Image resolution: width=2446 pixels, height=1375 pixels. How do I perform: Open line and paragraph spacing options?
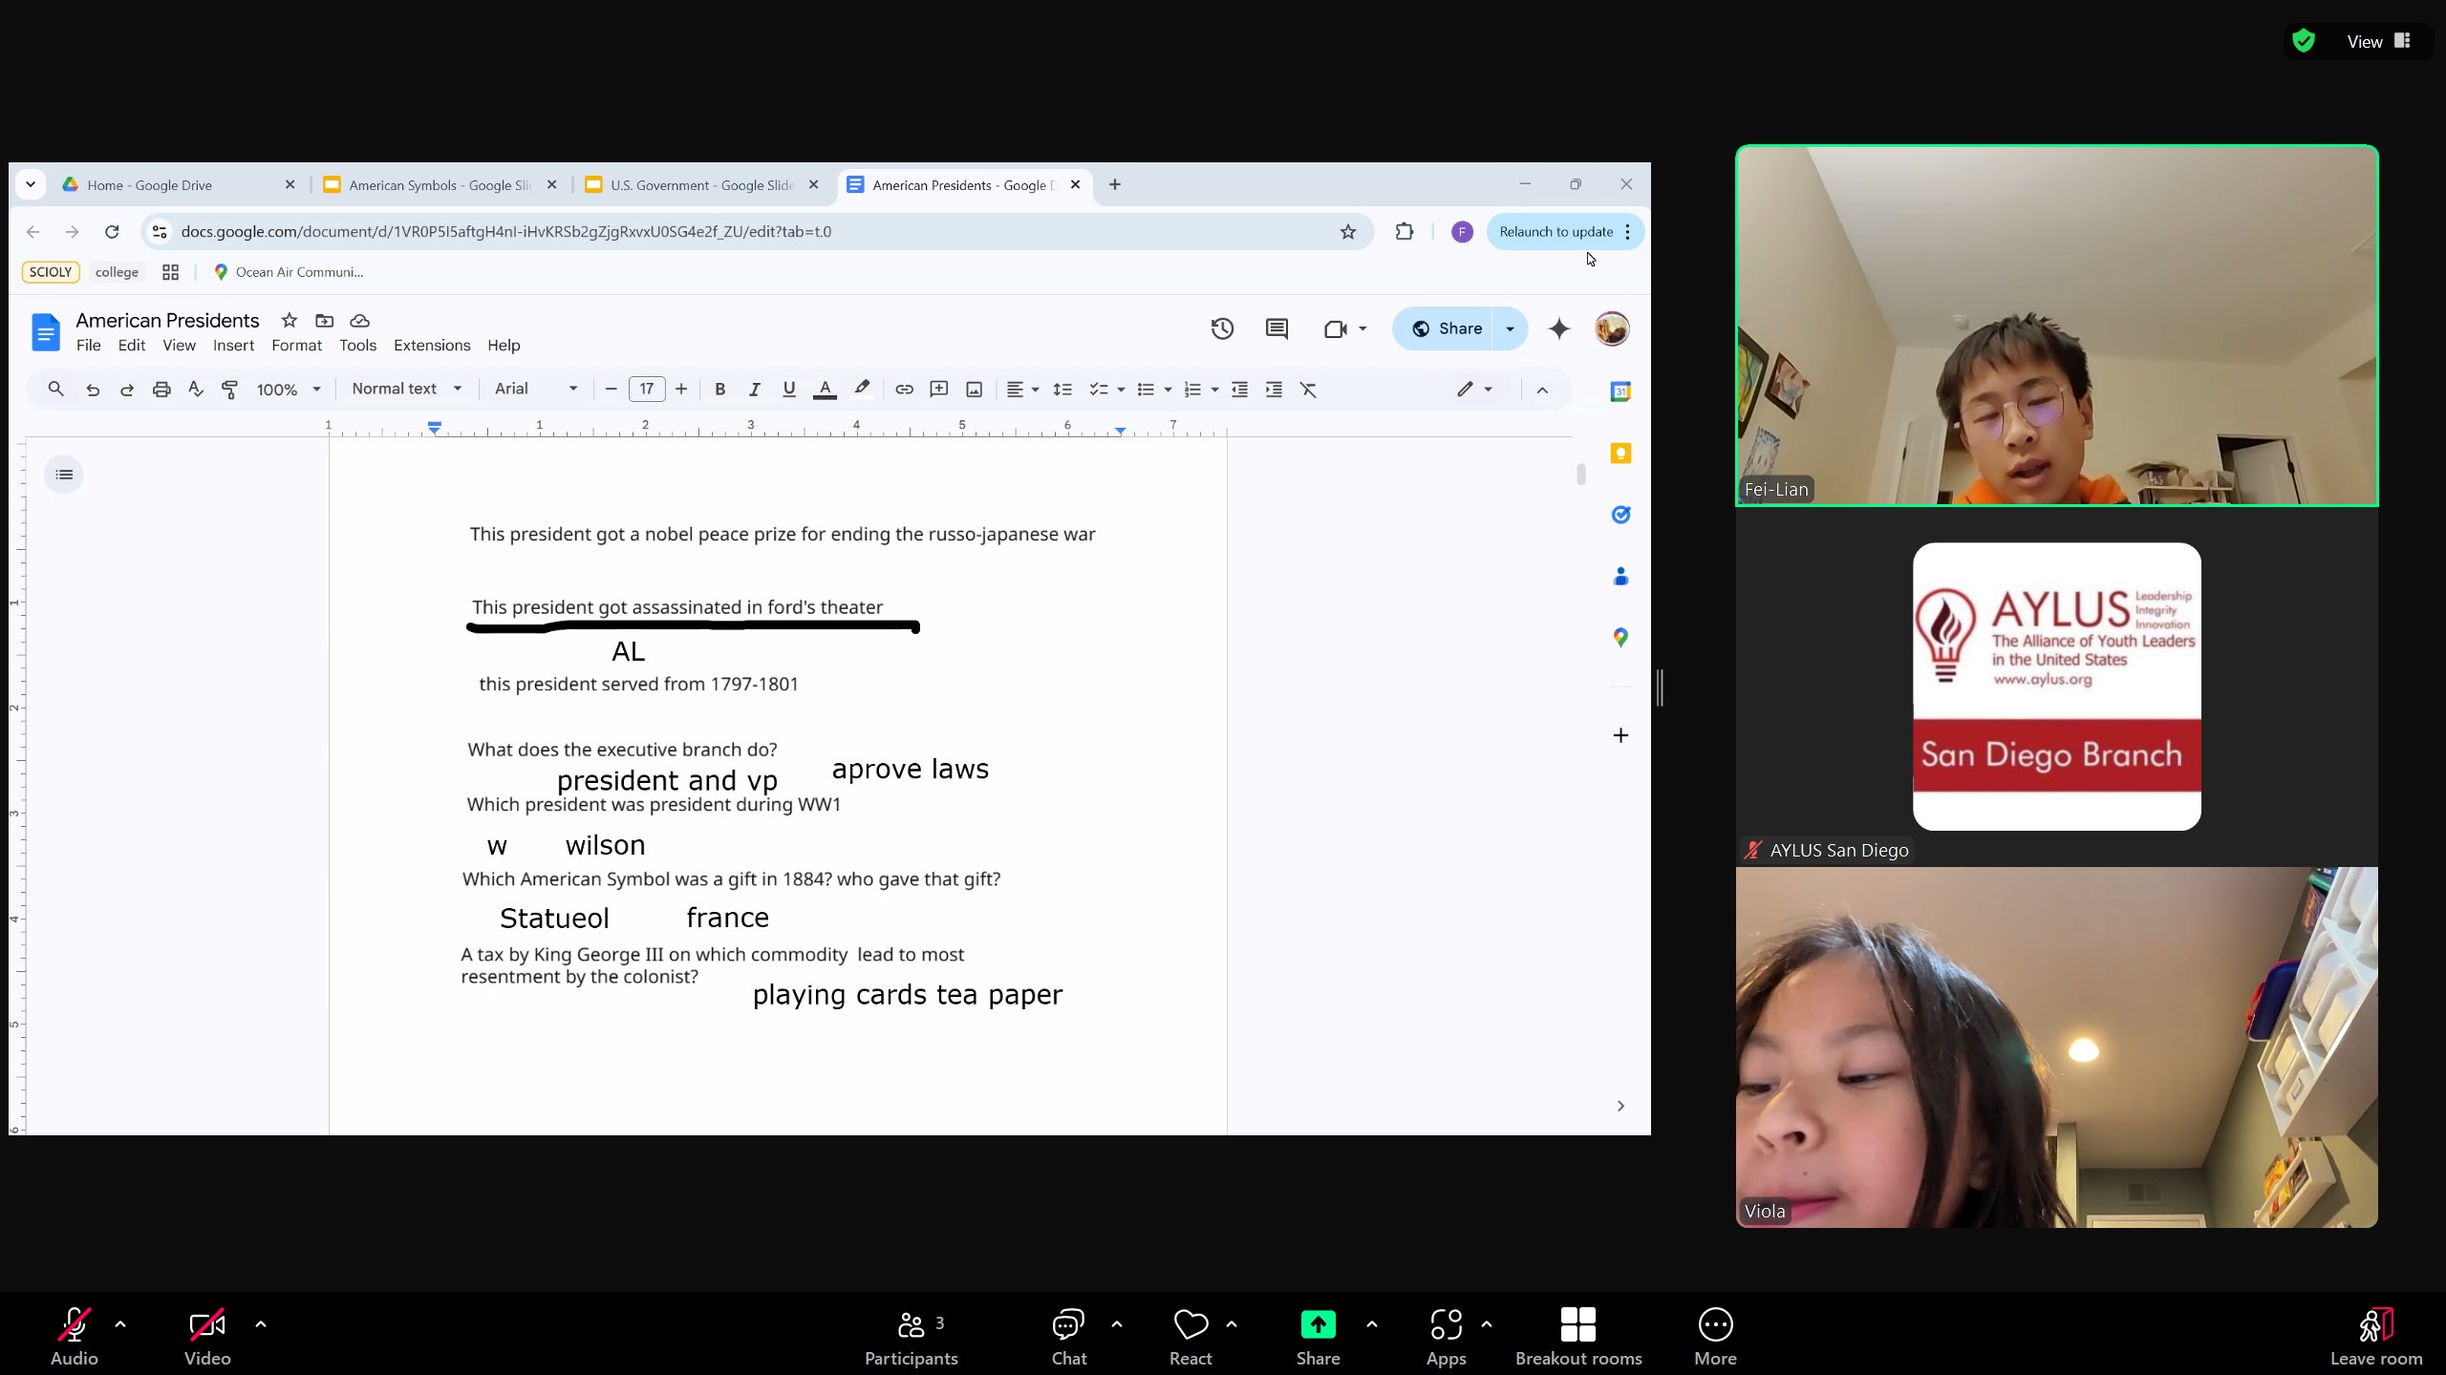[x=1062, y=390]
